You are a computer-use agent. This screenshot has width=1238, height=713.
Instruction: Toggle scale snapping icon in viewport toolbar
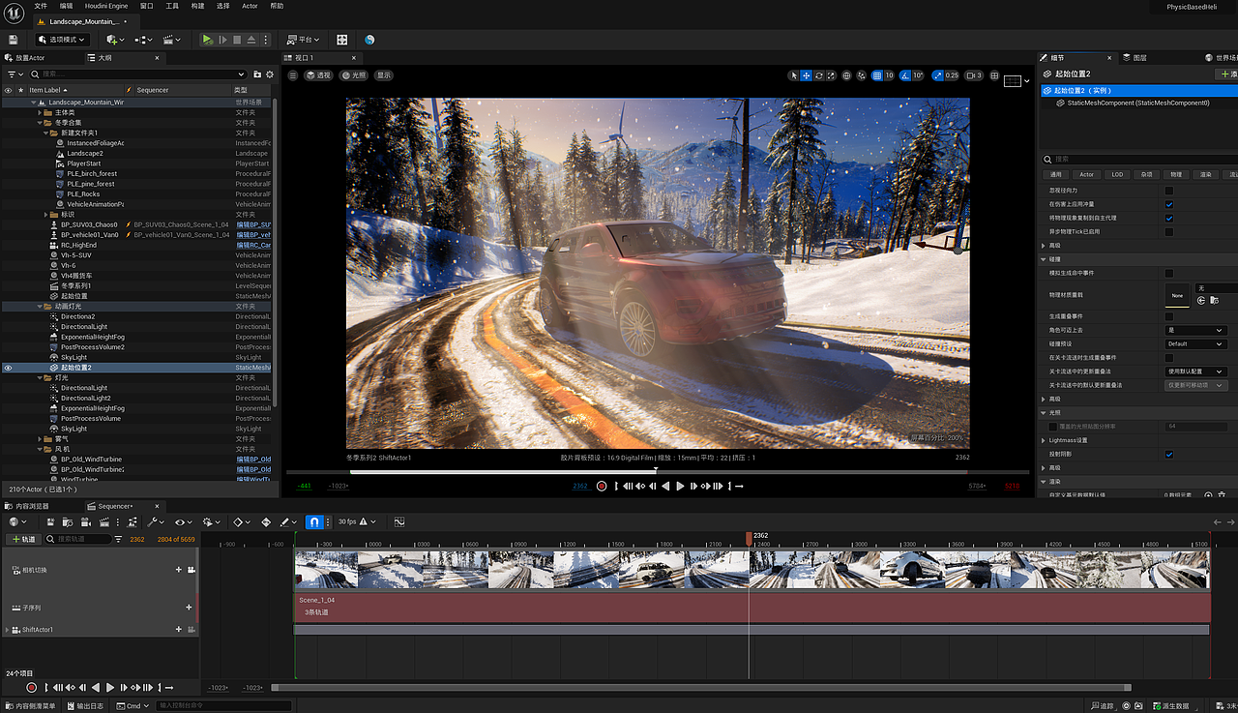pyautogui.click(x=937, y=75)
